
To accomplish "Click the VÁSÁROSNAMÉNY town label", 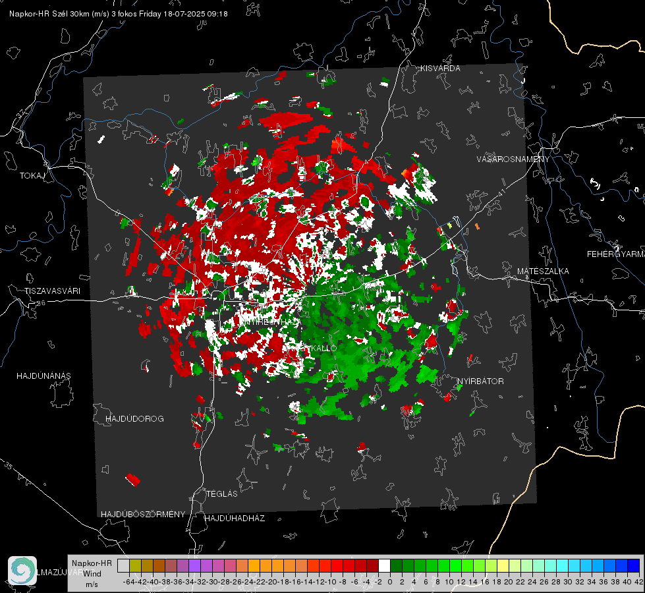I will pos(513,159).
